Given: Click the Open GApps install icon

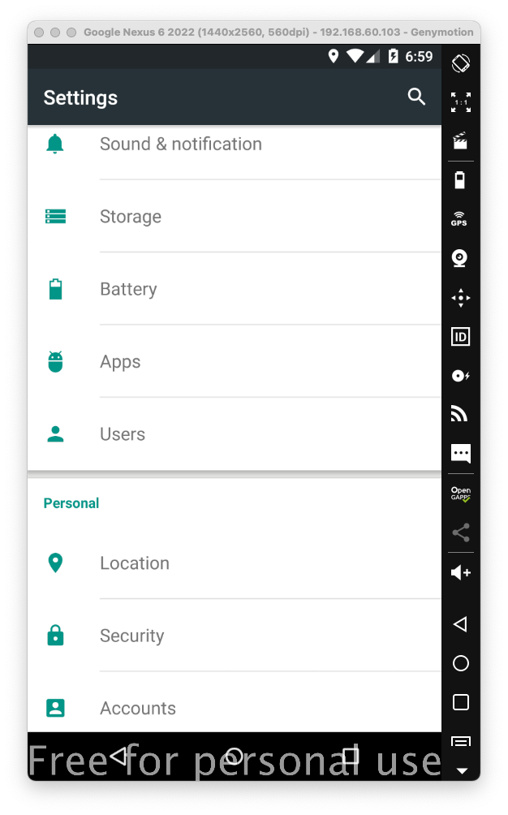Looking at the screenshot, I should coord(460,494).
